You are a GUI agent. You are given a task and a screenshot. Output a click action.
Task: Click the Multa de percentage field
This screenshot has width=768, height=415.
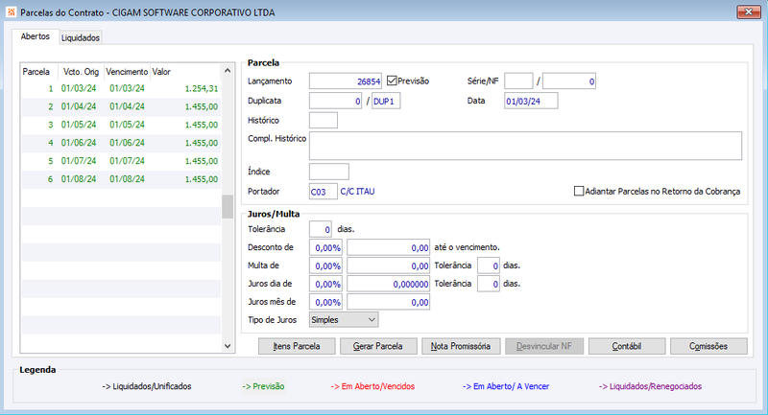click(325, 265)
